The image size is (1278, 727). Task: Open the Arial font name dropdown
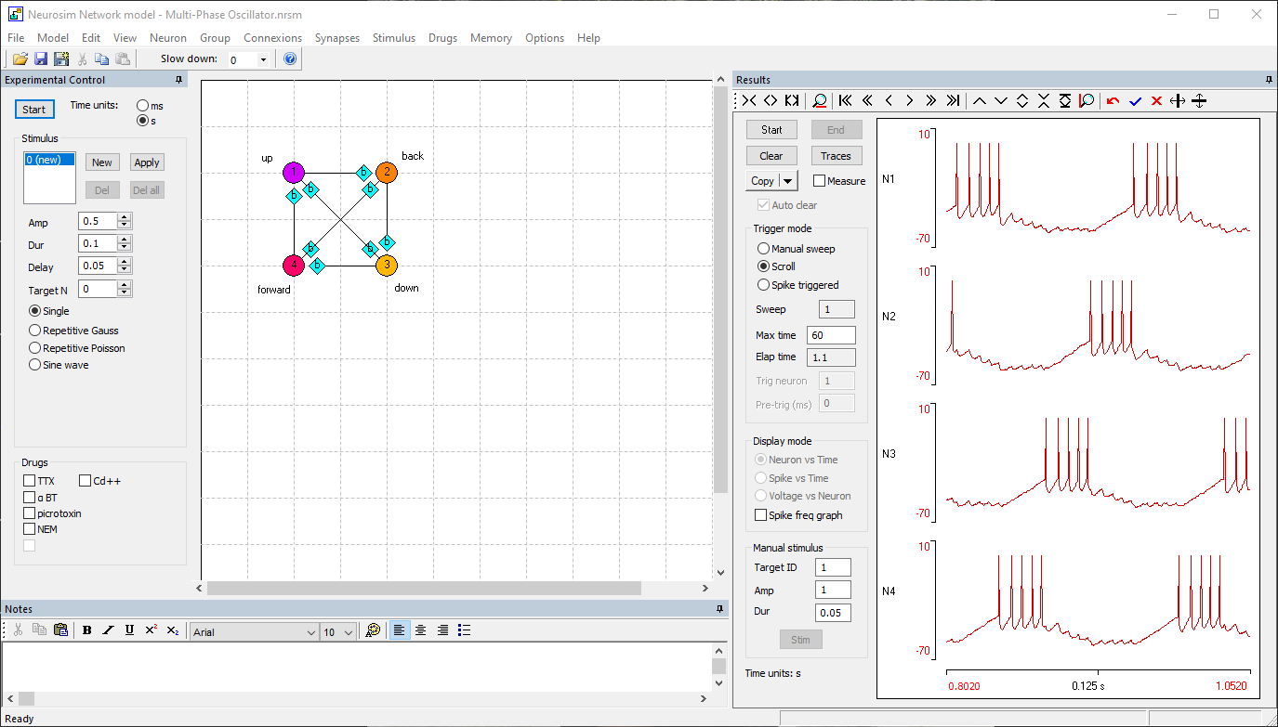(x=310, y=632)
